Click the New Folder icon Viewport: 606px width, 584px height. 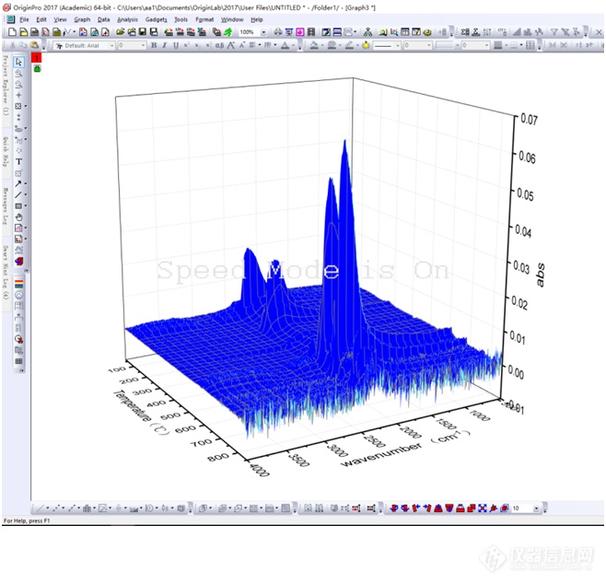[x=23, y=32]
